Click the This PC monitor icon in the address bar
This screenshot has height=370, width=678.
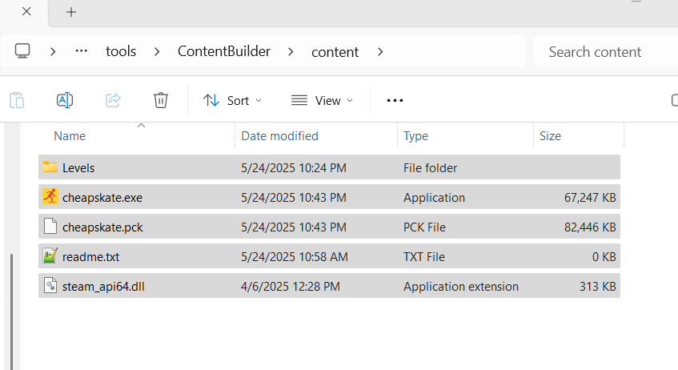tap(22, 51)
